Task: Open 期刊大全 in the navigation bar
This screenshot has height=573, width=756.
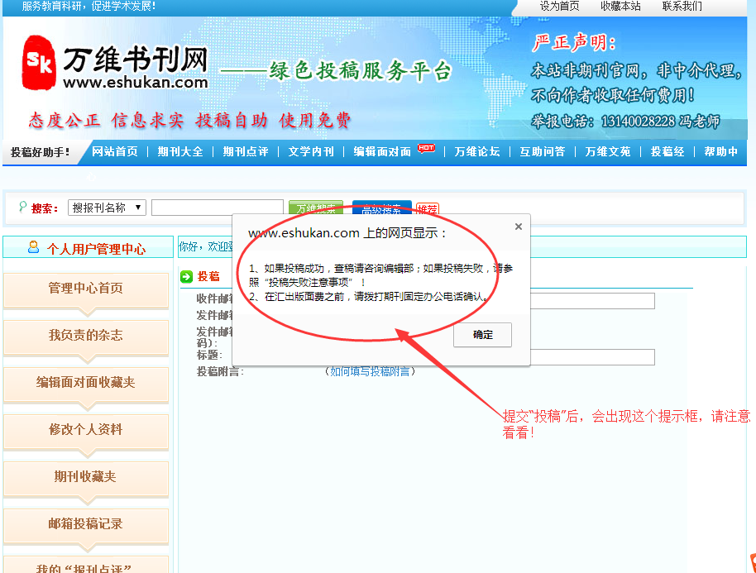Action: pyautogui.click(x=180, y=152)
